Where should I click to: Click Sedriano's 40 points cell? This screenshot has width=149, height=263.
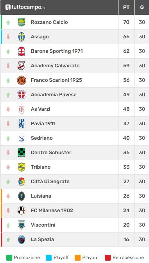(x=126, y=138)
